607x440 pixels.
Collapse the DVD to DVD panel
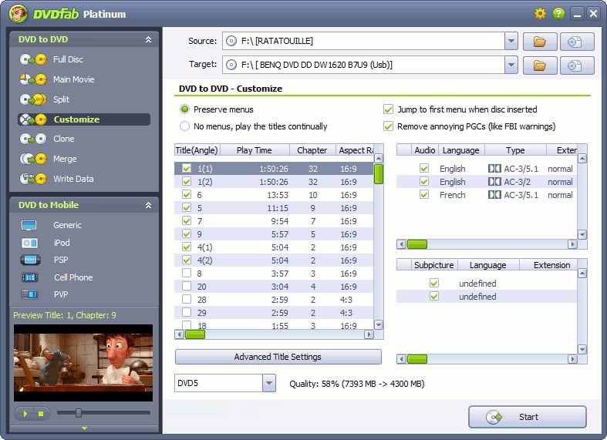148,39
